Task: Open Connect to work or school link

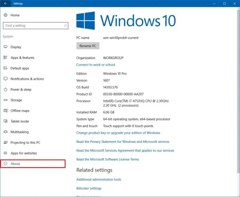Action: click(x=95, y=65)
